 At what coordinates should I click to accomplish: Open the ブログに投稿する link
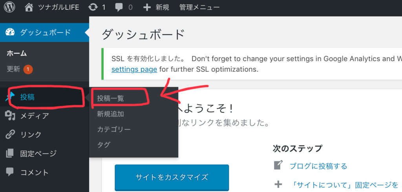click(x=318, y=166)
